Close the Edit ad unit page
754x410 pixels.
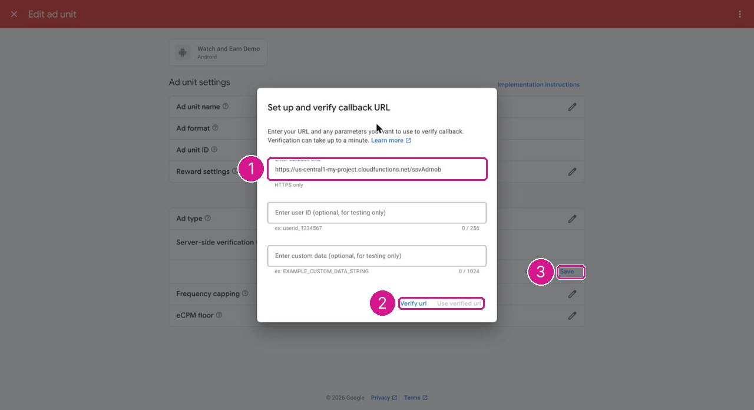pos(14,14)
